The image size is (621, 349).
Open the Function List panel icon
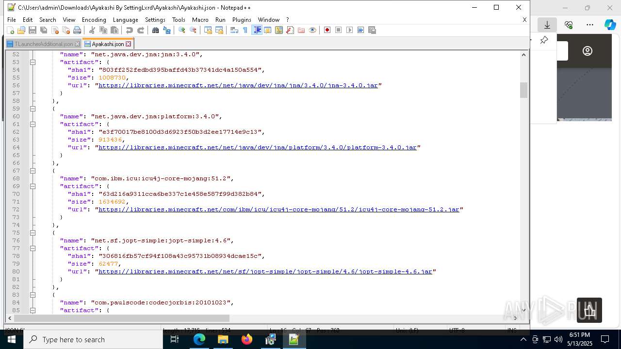[290, 30]
